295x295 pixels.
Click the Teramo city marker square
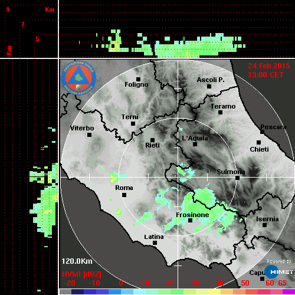(220, 113)
